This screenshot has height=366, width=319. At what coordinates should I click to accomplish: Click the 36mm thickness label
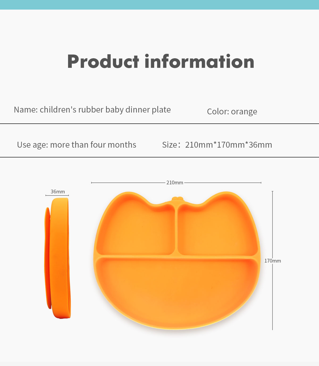pos(58,192)
